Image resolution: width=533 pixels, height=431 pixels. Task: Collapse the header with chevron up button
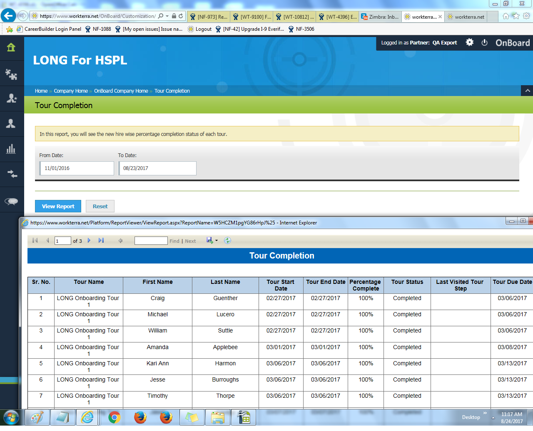click(x=527, y=91)
